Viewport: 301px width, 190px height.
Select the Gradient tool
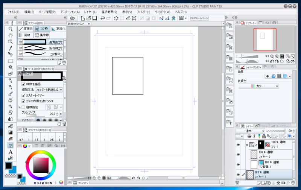point(11,132)
